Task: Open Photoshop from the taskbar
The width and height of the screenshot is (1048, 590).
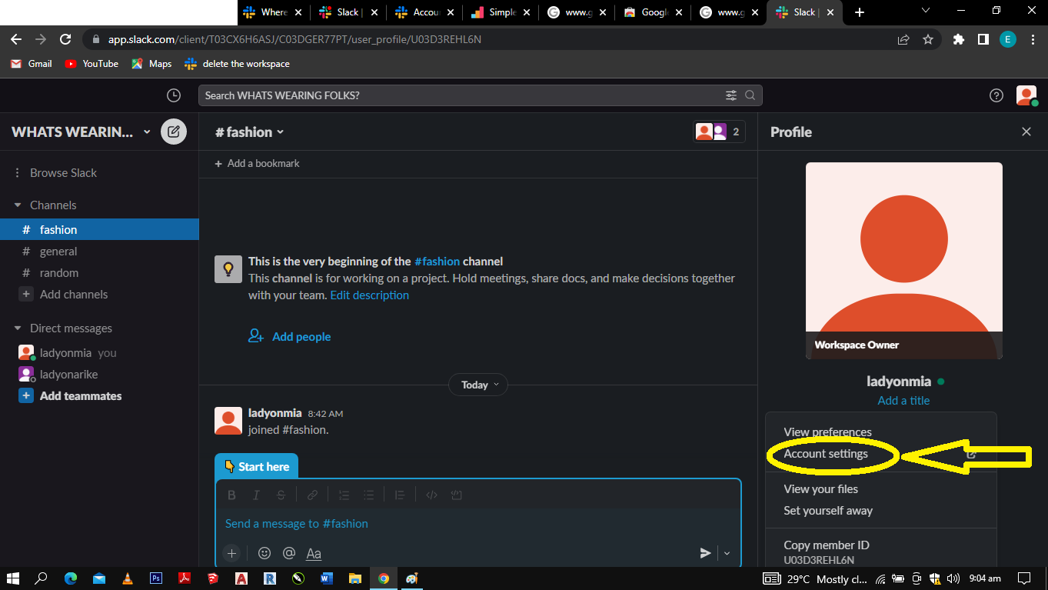Action: [x=156, y=578]
